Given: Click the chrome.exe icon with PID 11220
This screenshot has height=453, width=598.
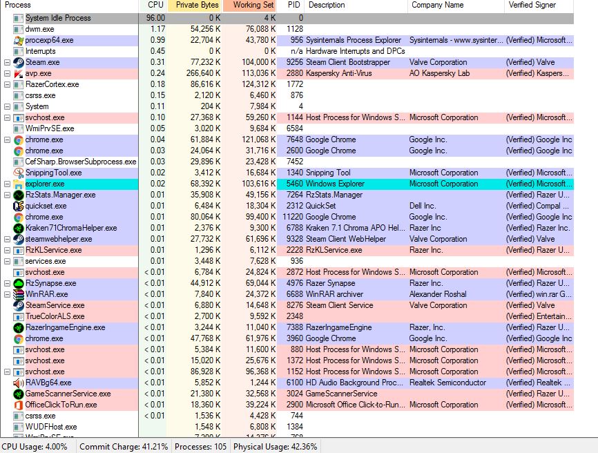Looking at the screenshot, I should [x=19, y=217].
